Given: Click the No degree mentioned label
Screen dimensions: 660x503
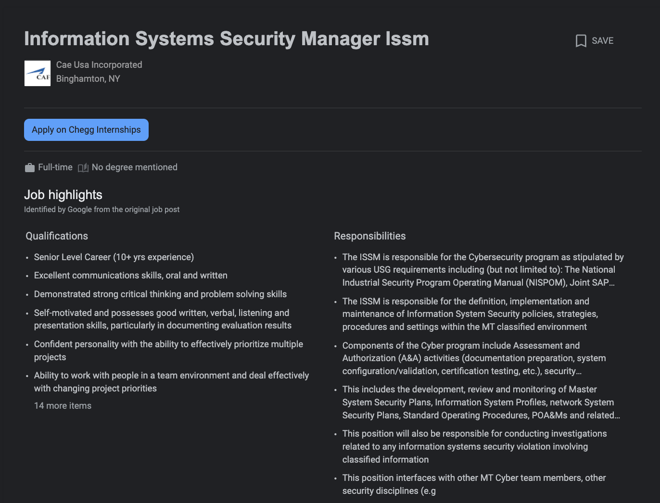Looking at the screenshot, I should tap(135, 167).
